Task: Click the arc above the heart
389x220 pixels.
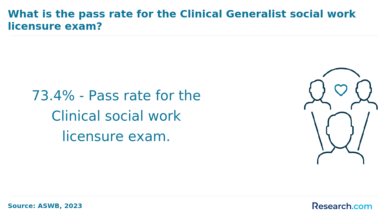Action: 341,72
